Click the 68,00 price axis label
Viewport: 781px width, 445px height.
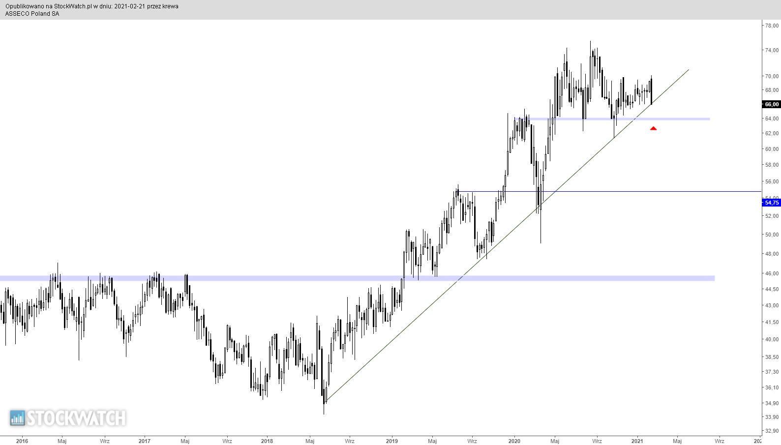[772, 90]
